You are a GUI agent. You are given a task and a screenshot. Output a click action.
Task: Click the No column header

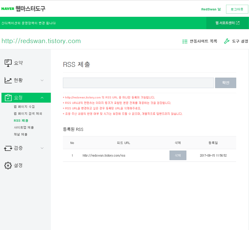pyautogui.click(x=72, y=143)
